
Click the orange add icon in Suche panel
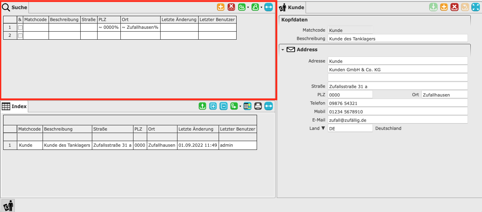(221, 7)
